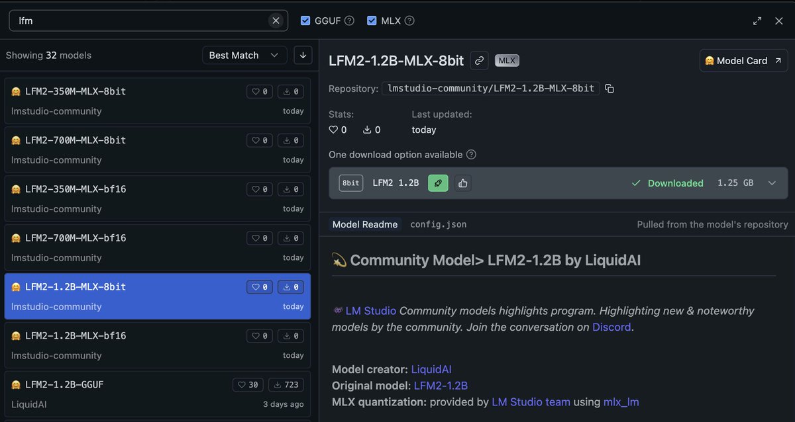Click the 723 downloads badge on LFM2-1.2B-GGUF
This screenshot has height=422, width=795.
tap(286, 385)
